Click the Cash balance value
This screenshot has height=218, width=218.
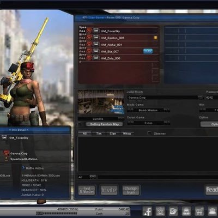(x=128, y=214)
